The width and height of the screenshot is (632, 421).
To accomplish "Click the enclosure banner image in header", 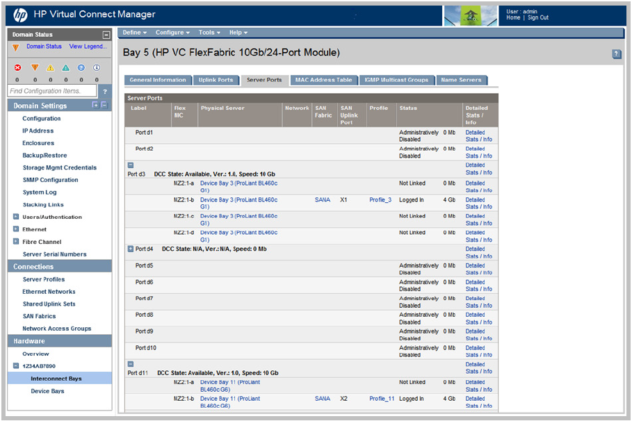I will 470,16.
